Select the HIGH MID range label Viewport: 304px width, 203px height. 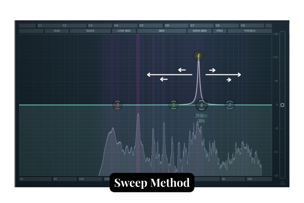199,31
